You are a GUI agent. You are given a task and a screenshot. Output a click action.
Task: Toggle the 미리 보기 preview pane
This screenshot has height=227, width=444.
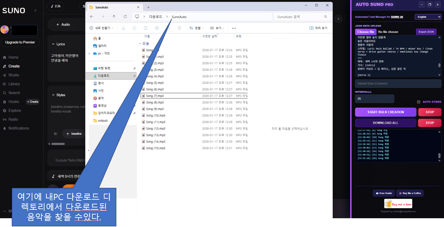318,28
